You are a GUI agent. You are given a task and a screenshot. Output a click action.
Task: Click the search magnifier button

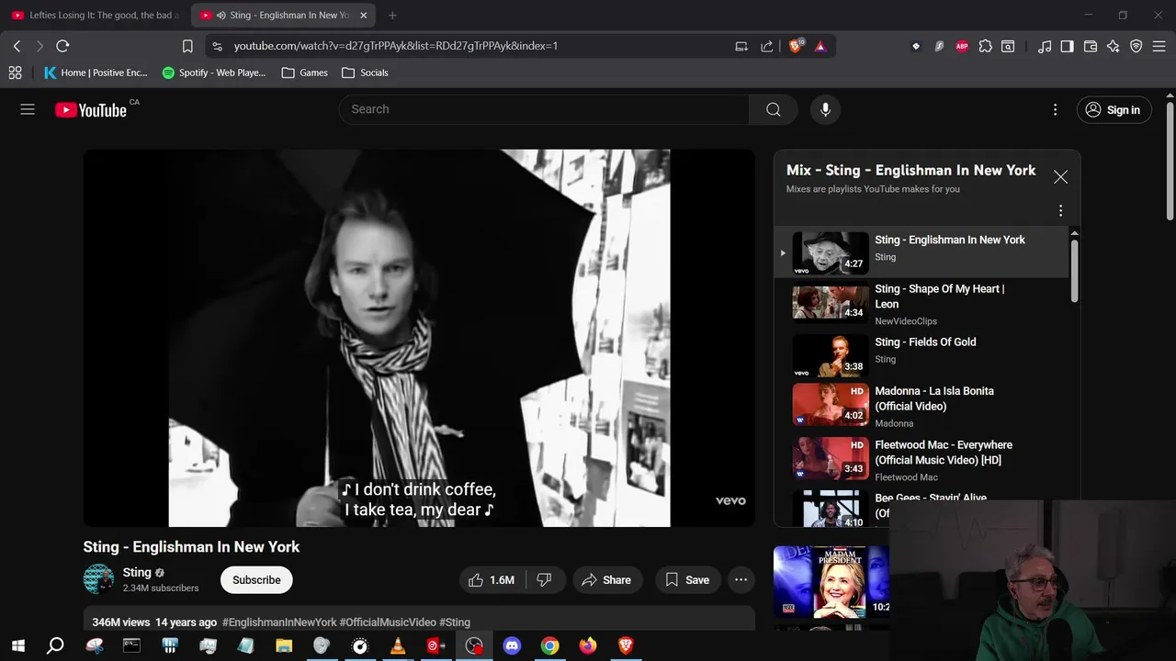(x=774, y=109)
